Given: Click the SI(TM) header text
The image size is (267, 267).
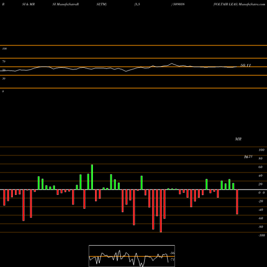Looking at the screenshot, I should point(101,4).
